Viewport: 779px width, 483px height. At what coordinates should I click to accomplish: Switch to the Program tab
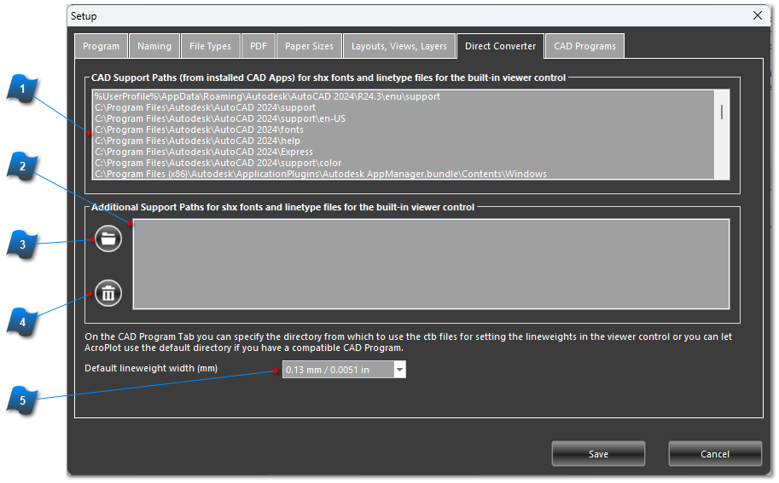[x=101, y=46]
